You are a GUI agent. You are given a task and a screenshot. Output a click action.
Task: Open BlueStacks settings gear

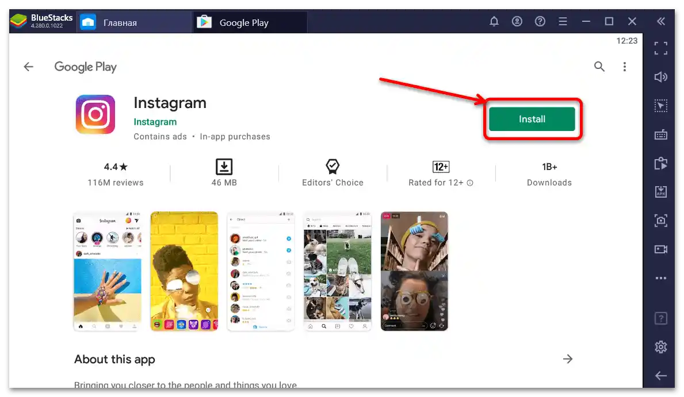pos(661,347)
